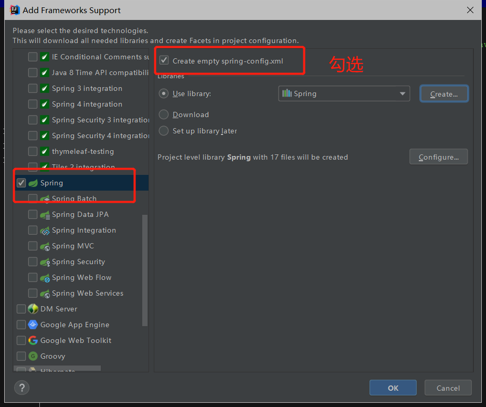
Task: Click the DM Server globe icon
Action: (x=33, y=309)
